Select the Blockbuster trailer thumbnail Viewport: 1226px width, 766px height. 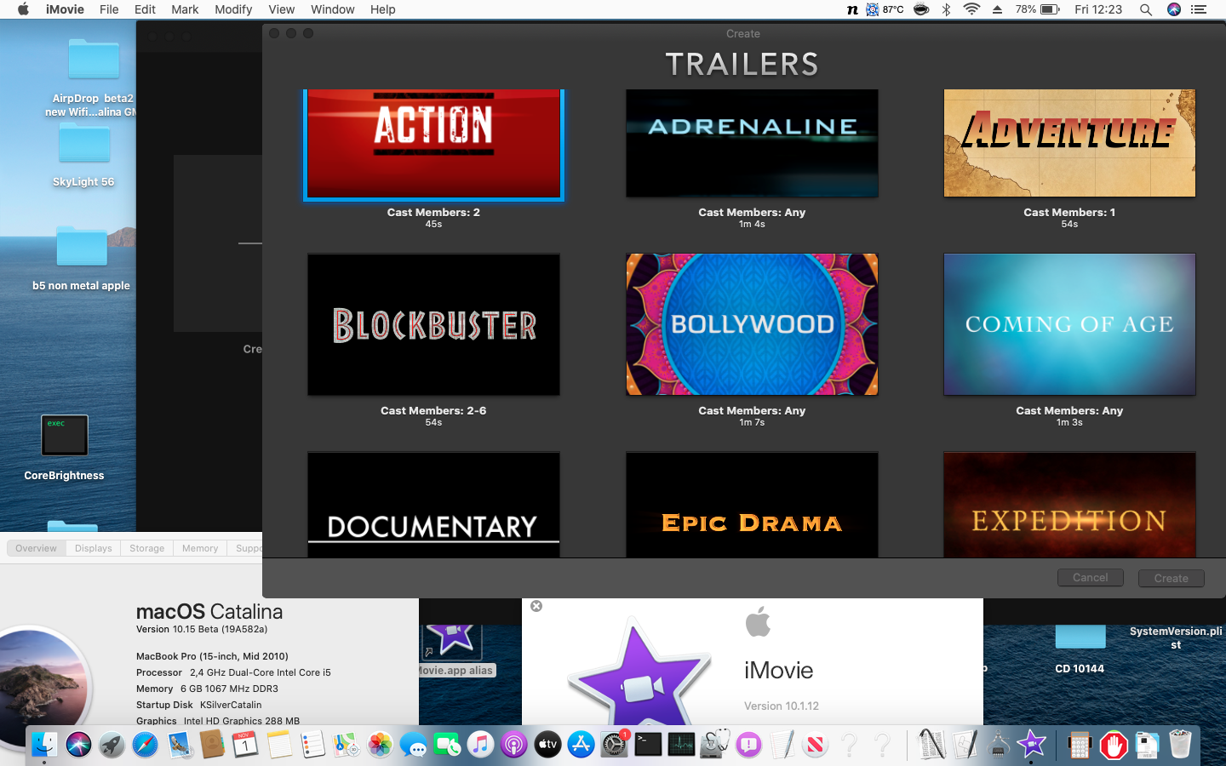tap(433, 324)
